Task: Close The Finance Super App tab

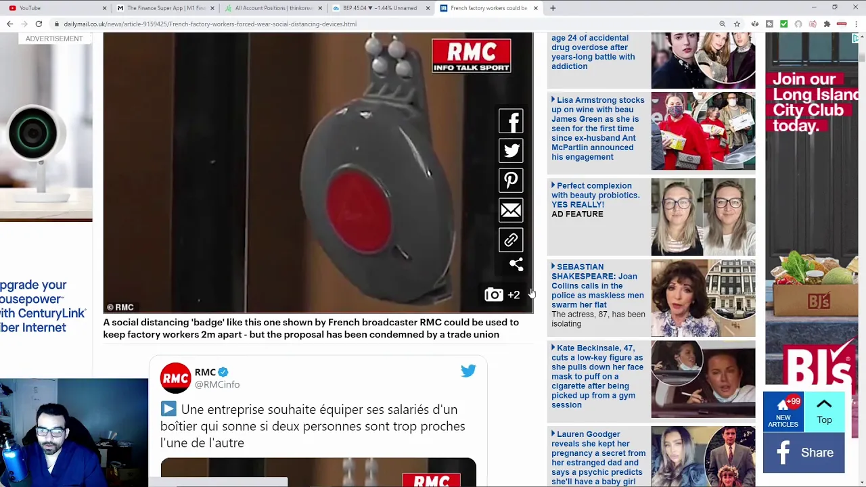Action: (212, 8)
